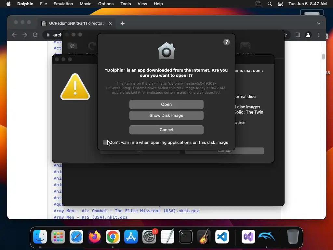Viewport: 333px width, 250px height.
Task: Open App Store from the Dock
Action: [131, 237]
